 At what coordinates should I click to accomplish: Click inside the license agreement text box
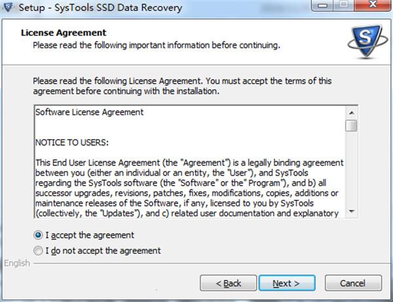pyautogui.click(x=190, y=162)
